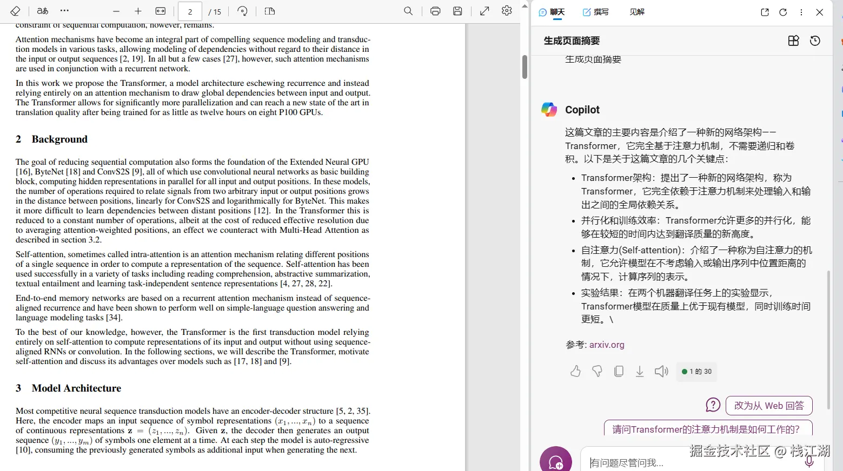843x471 pixels.
Task: Select the suggested question about Transformer注意力机制
Action: (708, 428)
